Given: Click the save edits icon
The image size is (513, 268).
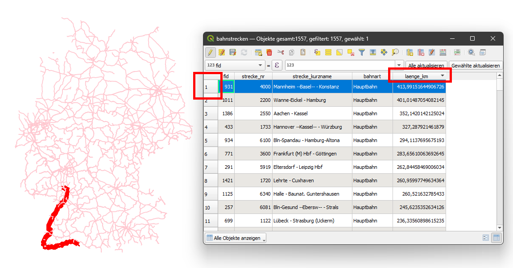Looking at the screenshot, I should pos(233,52).
